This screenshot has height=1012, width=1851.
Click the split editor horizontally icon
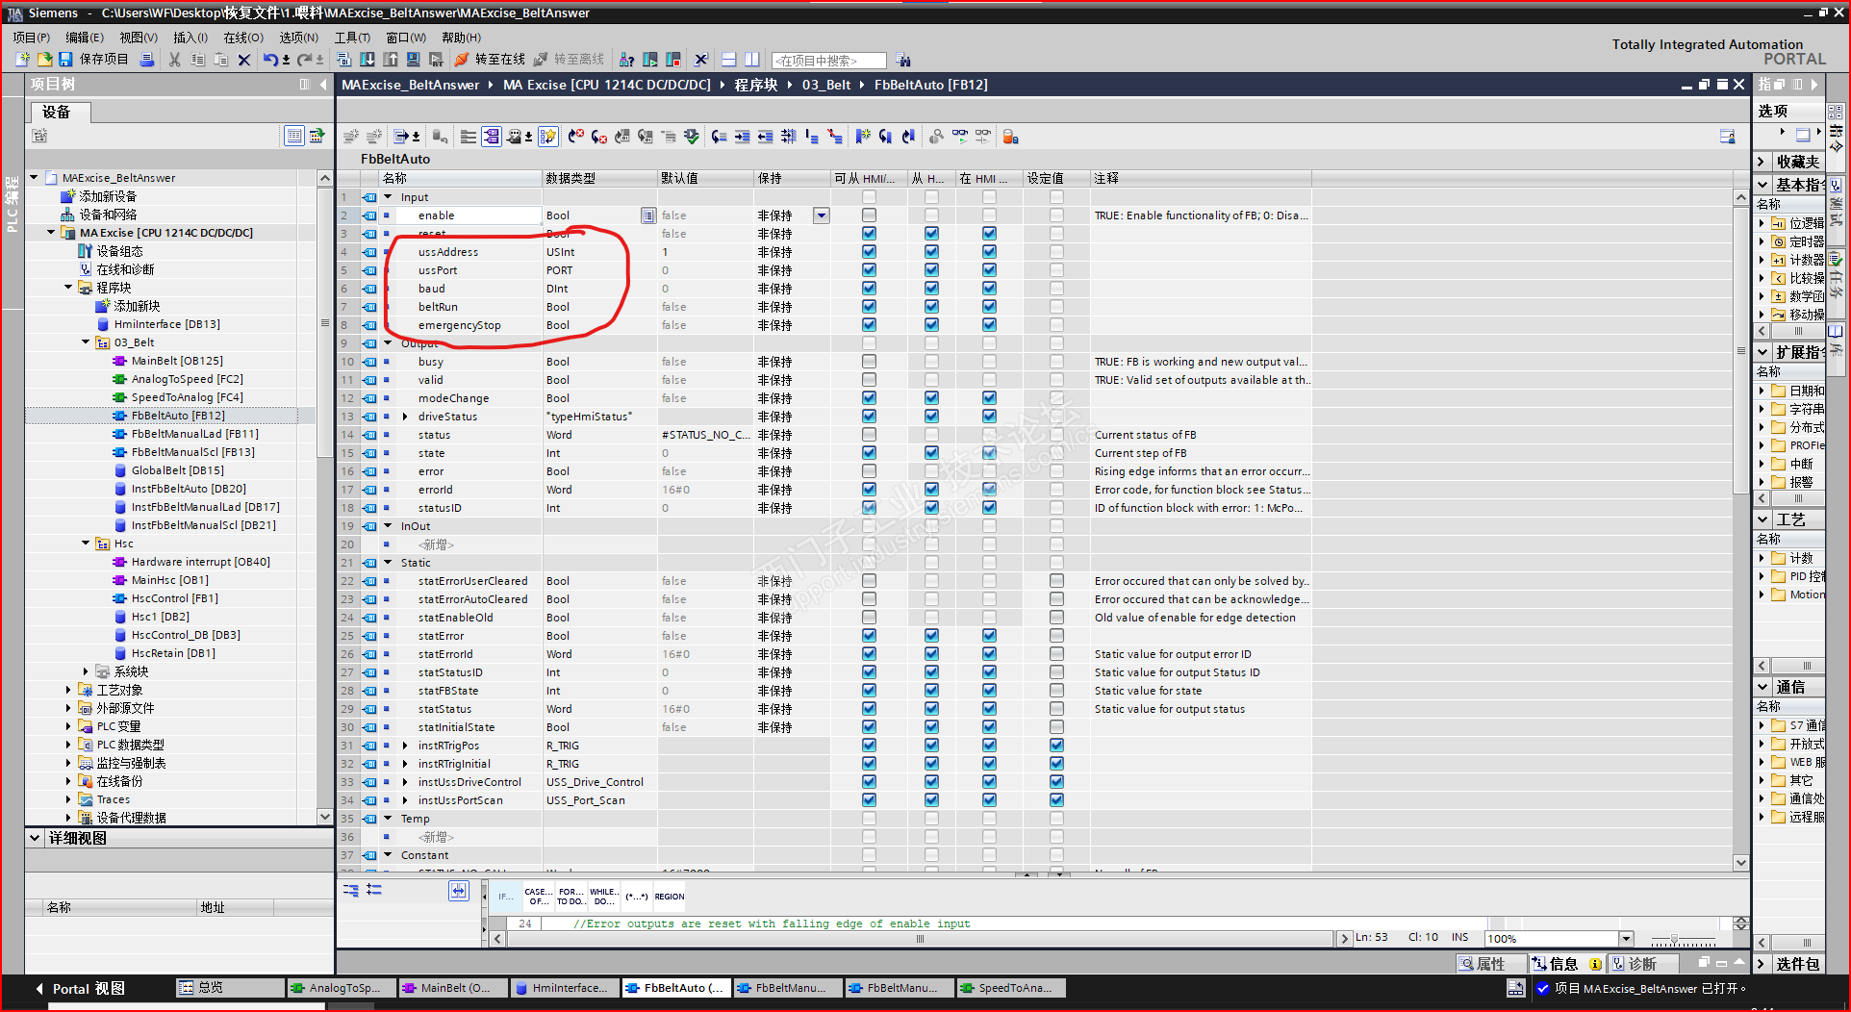pos(728,60)
